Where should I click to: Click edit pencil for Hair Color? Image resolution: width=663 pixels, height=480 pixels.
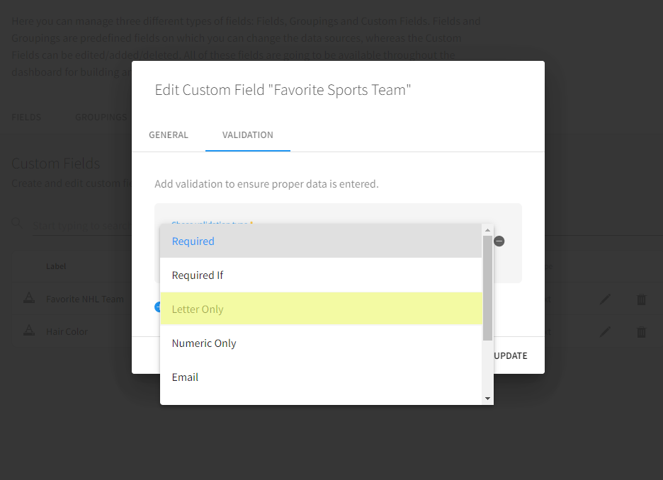point(604,331)
